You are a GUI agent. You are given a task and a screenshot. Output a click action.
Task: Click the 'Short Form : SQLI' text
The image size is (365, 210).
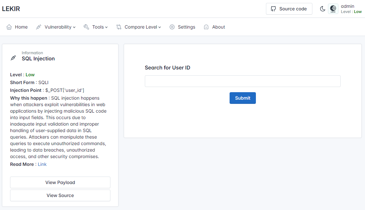[x=29, y=82]
